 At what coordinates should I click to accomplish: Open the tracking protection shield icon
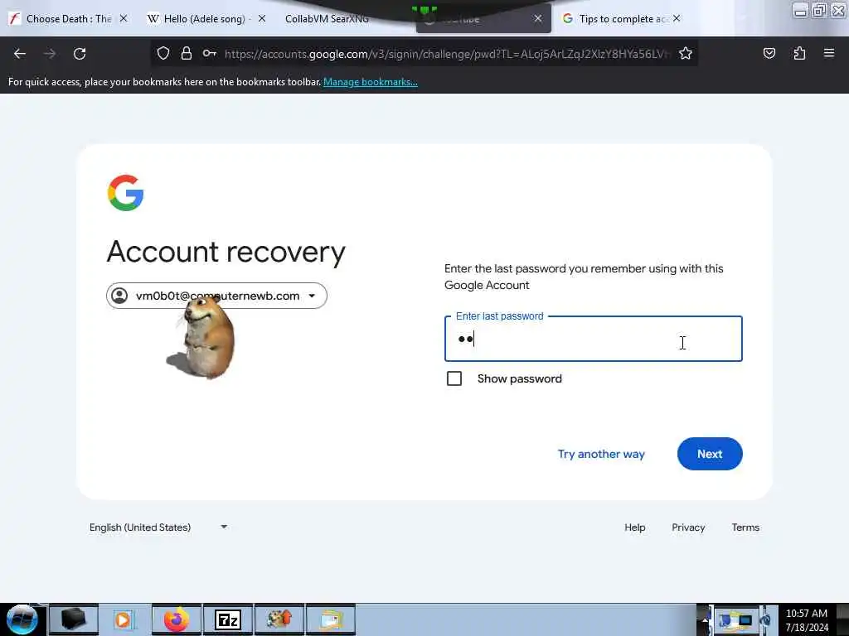163,53
